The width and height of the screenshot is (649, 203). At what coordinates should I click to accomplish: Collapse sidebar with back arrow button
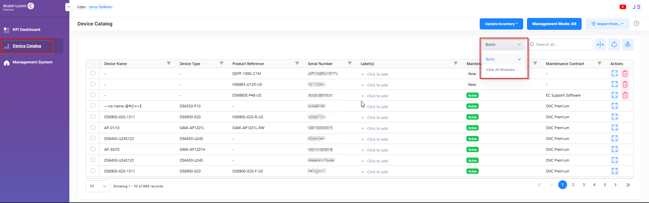(x=69, y=7)
